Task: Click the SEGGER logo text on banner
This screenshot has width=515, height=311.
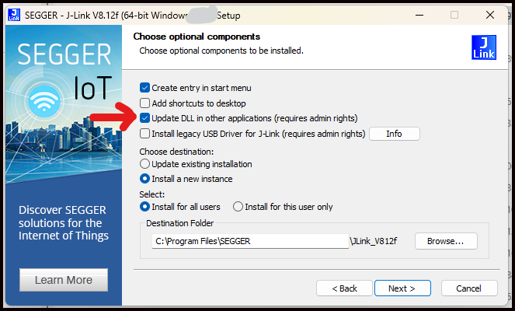Action: coord(64,54)
